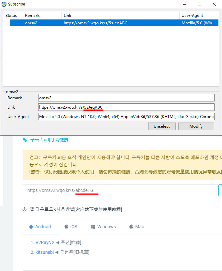Screen dimensions: 222x271
Task: Select the omsv2 row in subscription list
Action: (97, 23)
